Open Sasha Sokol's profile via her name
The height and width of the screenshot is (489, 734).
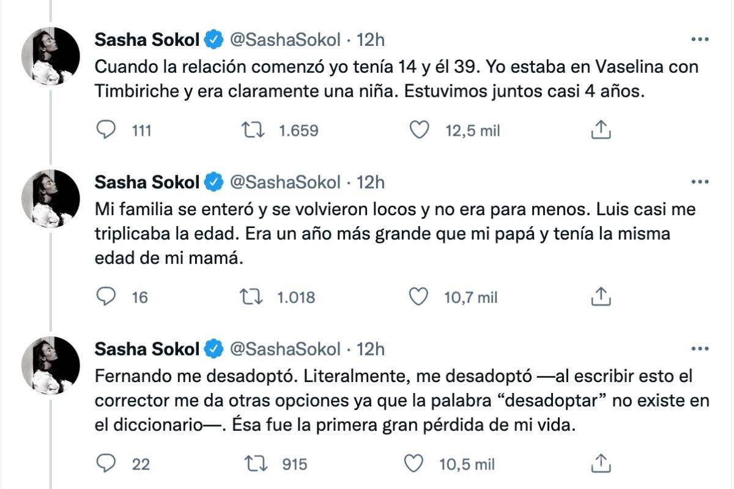pos(146,39)
